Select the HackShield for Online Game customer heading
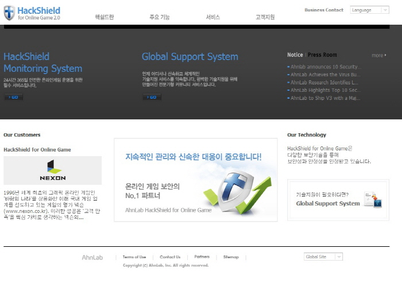The width and height of the screenshot is (402, 287). click(37, 150)
